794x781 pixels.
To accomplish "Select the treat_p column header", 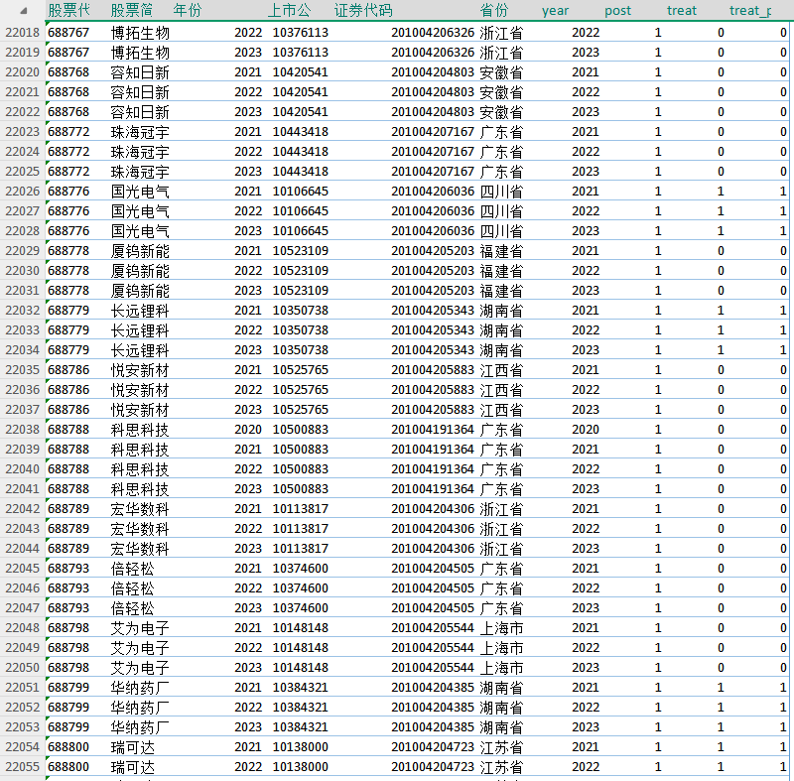I will [x=750, y=11].
